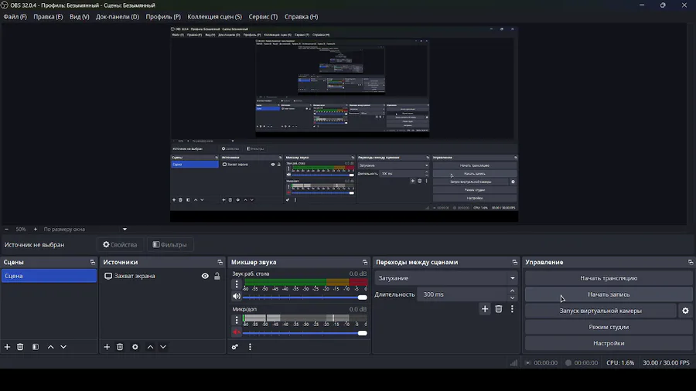Click the Длительность 300 ms field

462,294
